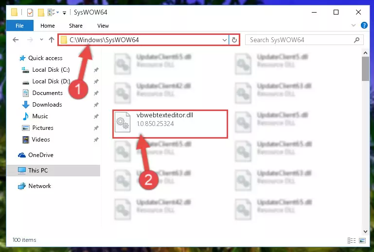Unpin Local Disk (C:) using pin icon
The width and height of the screenshot is (374, 252).
(x=96, y=70)
